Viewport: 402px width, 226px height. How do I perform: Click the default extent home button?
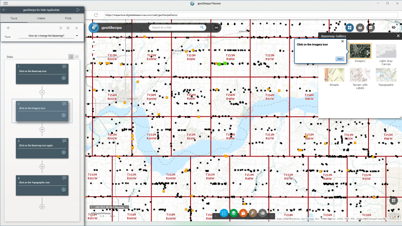pos(94,59)
